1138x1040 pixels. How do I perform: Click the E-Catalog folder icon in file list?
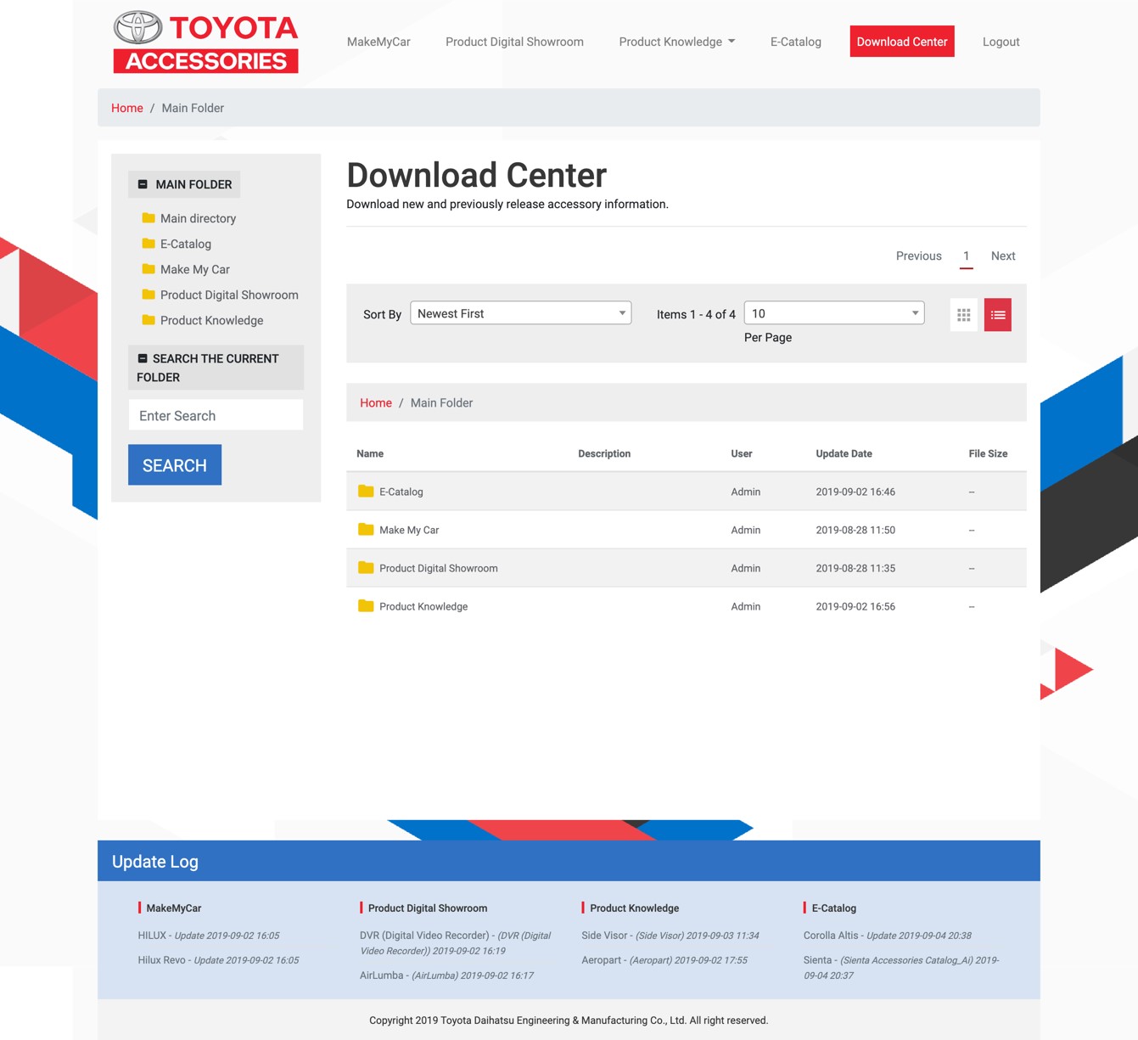click(x=366, y=492)
